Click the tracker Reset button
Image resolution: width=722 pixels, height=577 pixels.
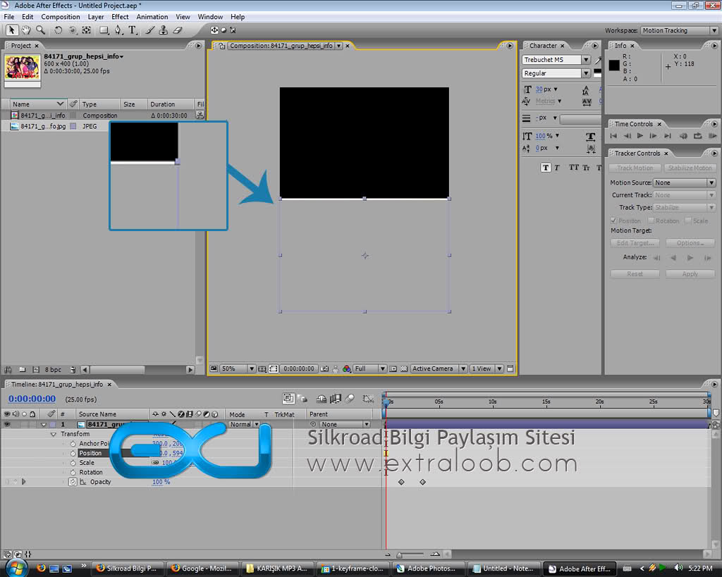tap(635, 274)
